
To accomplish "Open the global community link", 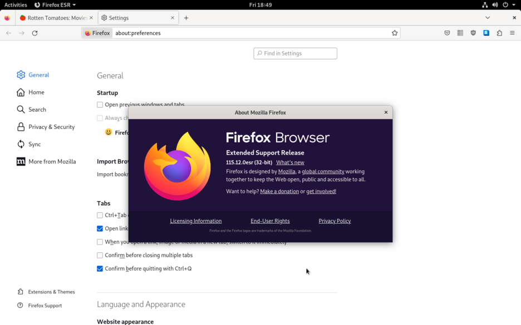I will tap(323, 172).
